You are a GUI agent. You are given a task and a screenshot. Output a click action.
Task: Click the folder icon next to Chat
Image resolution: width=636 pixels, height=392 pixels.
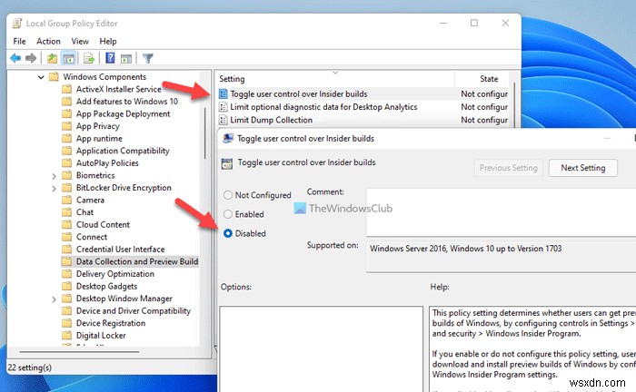(x=66, y=212)
